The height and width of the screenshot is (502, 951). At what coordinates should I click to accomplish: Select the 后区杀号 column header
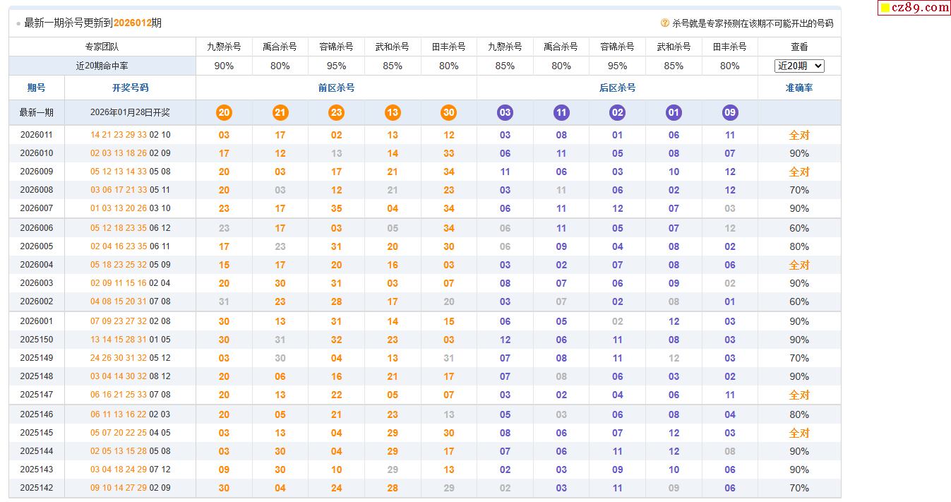[x=617, y=88]
